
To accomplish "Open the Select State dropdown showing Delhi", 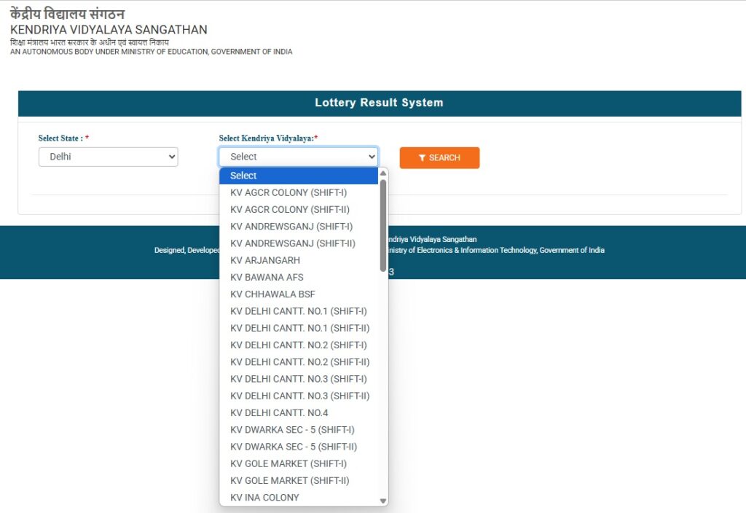I will 108,157.
